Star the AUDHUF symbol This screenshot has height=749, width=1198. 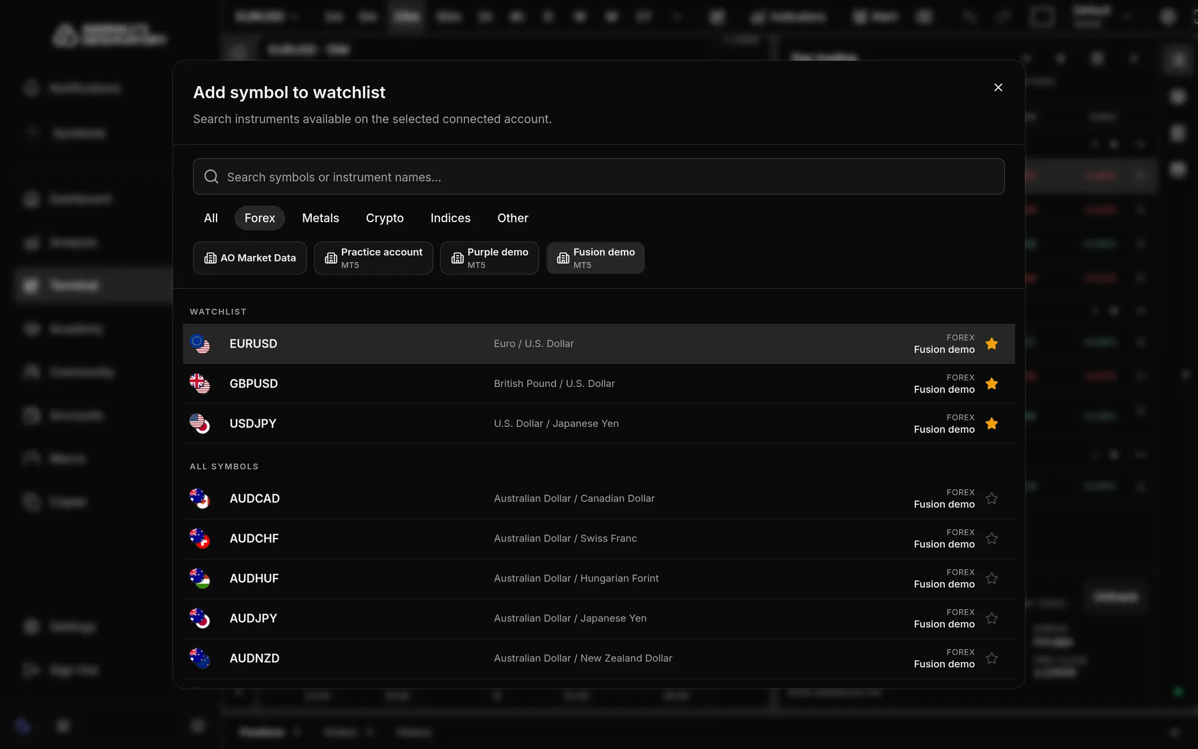(991, 578)
